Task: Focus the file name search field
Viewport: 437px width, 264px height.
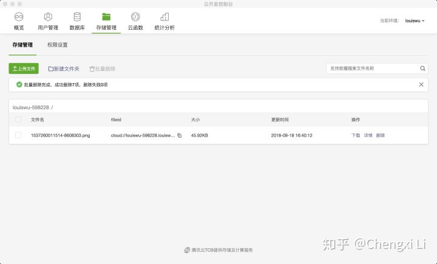Action: click(x=373, y=69)
